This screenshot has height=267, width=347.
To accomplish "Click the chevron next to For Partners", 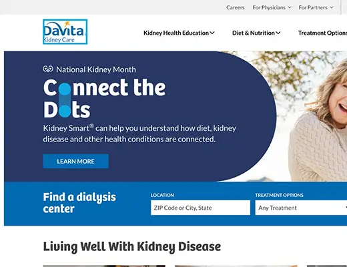I will coord(332,7).
